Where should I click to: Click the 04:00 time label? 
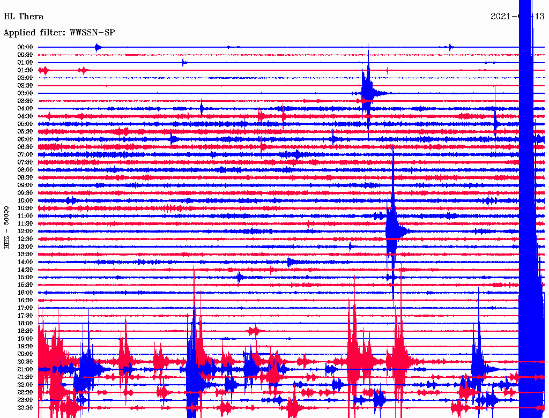(x=25, y=109)
